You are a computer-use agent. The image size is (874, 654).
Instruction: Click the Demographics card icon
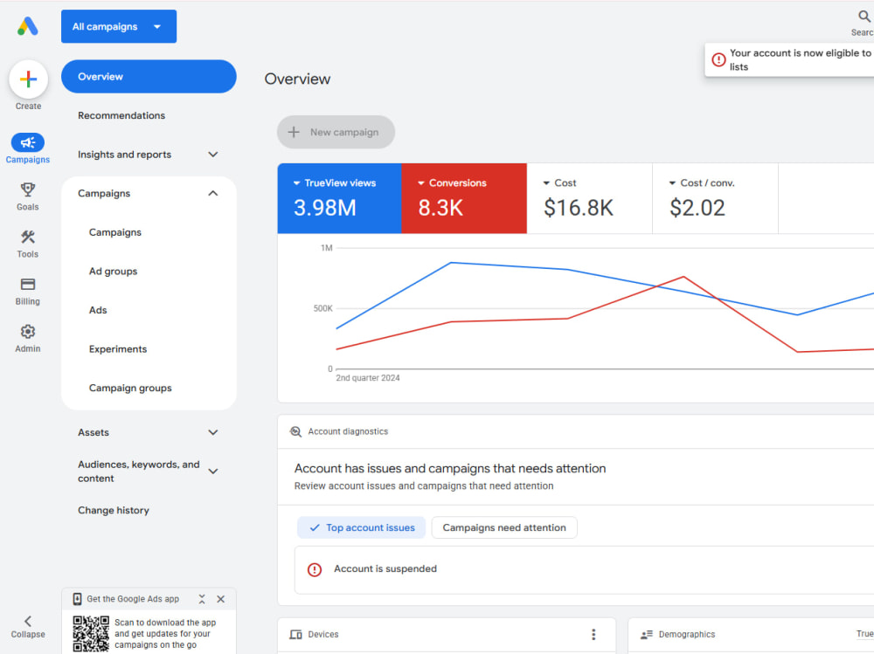click(647, 634)
